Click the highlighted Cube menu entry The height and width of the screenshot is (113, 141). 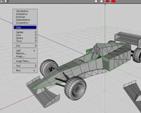pos(25,27)
